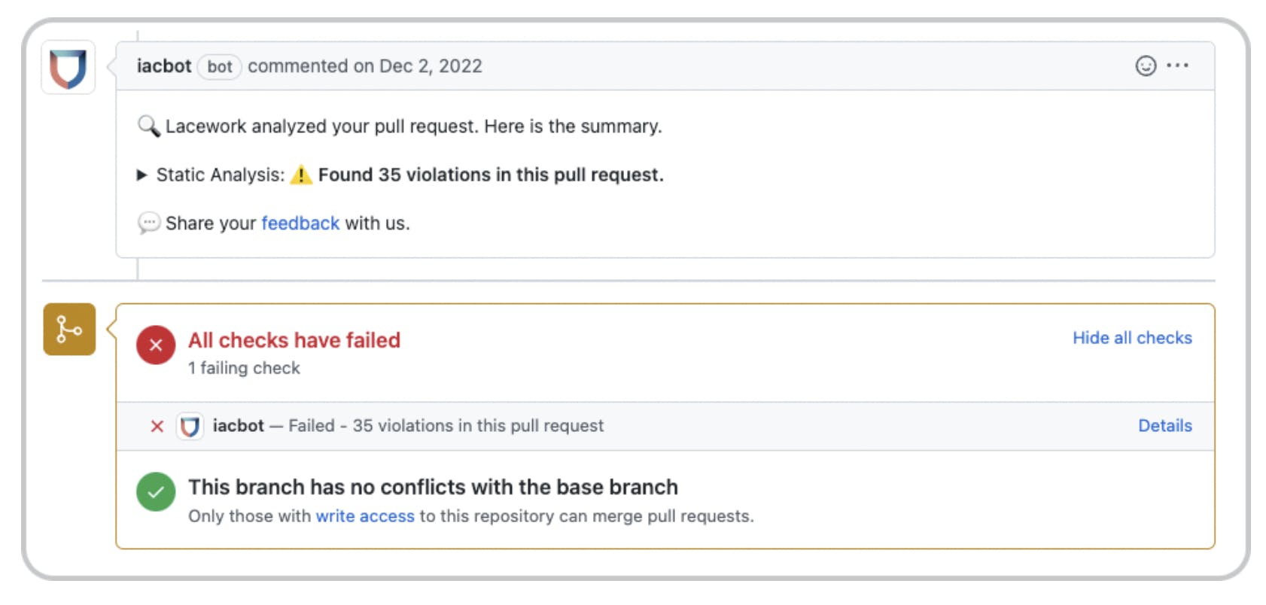This screenshot has width=1266, height=605.
Task: Click the iacbot shield avatar beside the comment
Action: (68, 68)
